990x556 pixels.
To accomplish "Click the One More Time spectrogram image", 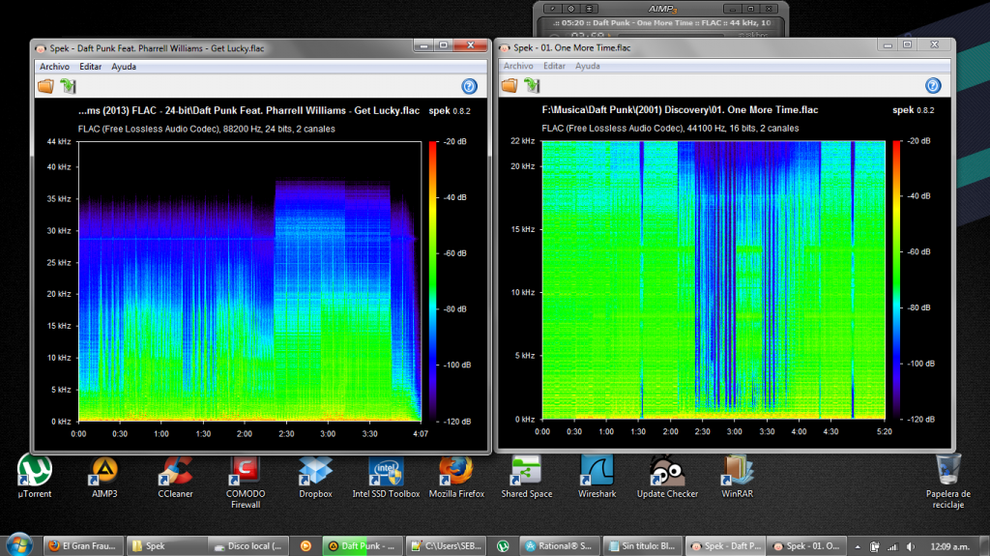I will (x=713, y=279).
